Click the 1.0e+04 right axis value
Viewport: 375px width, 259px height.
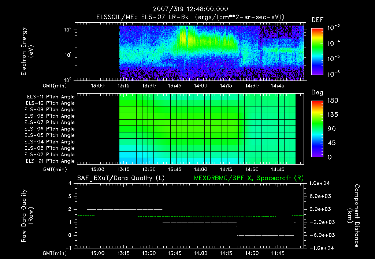point(319,183)
